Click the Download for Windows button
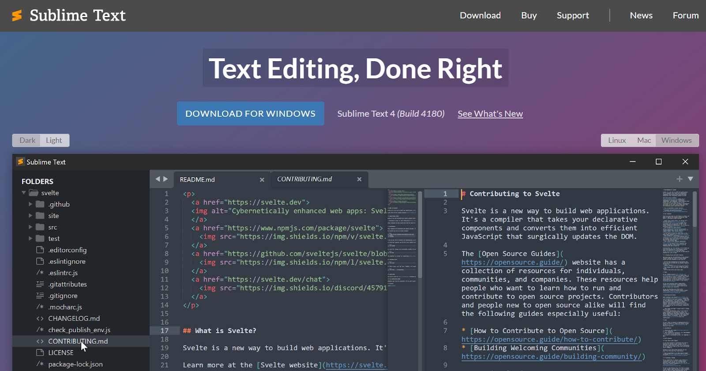The width and height of the screenshot is (706, 371). (250, 114)
